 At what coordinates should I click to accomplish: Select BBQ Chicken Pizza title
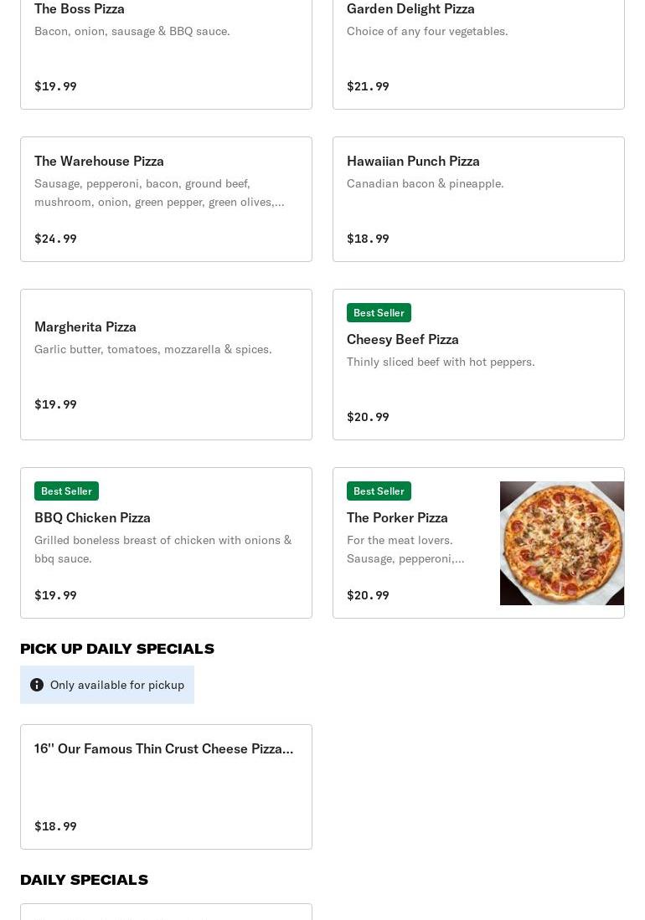pyautogui.click(x=92, y=517)
